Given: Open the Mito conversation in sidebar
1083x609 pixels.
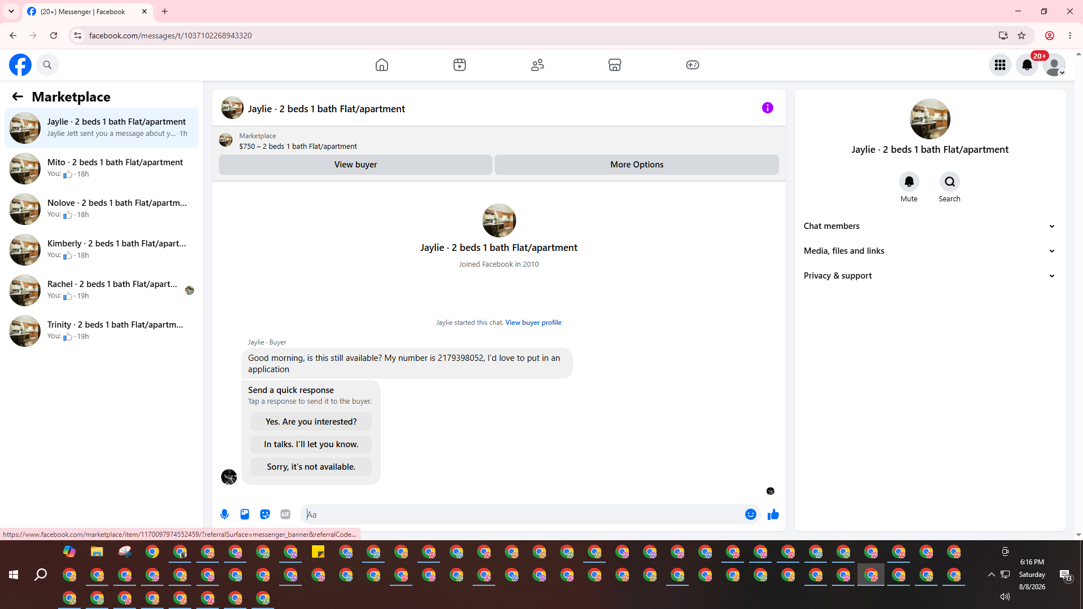Looking at the screenshot, I should [102, 169].
